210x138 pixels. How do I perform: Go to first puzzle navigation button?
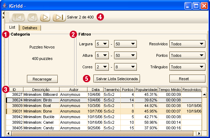[x=18, y=17]
